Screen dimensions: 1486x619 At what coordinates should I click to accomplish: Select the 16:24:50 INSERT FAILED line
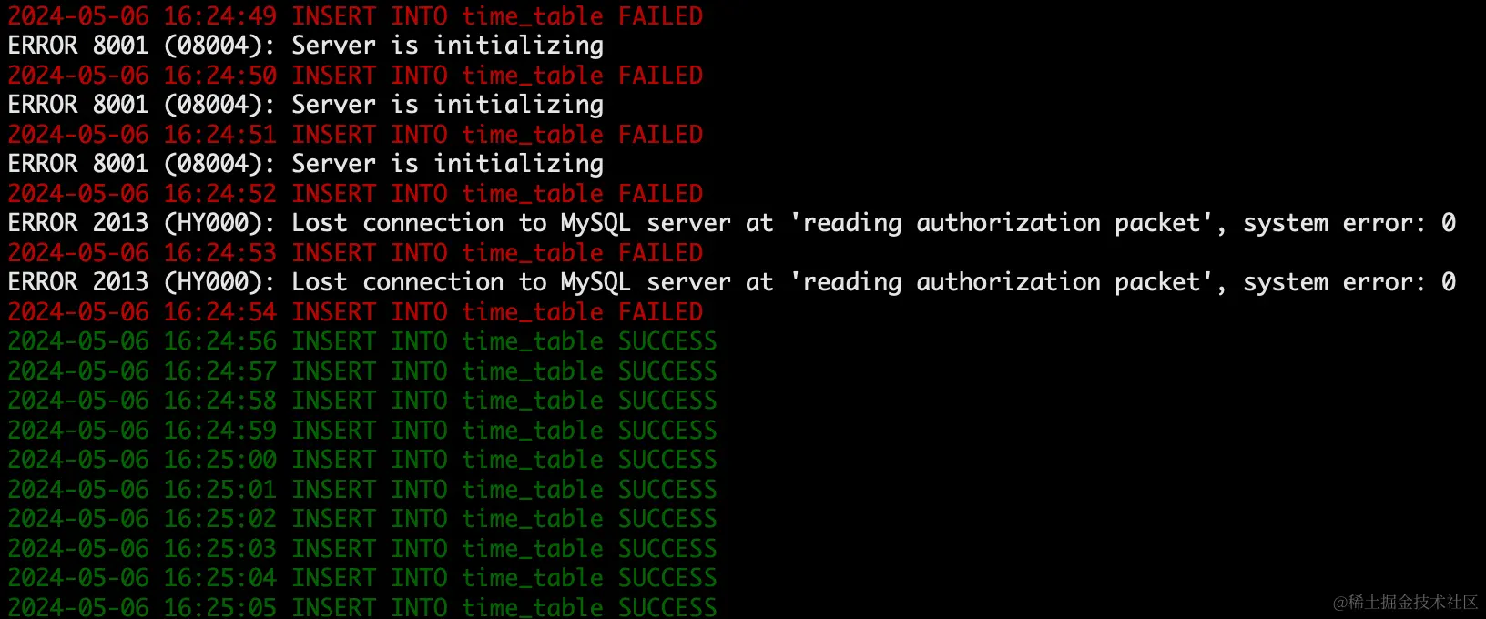tap(355, 76)
